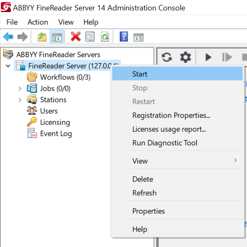
Task: Expand the Jobs (0/0) node
Action: click(20, 88)
